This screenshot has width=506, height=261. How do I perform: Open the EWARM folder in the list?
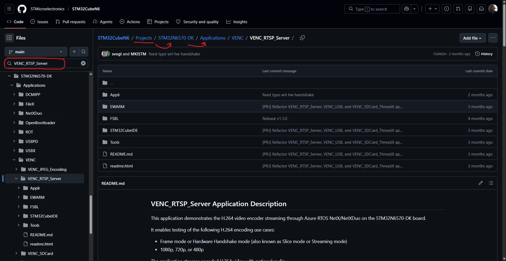coord(117,107)
